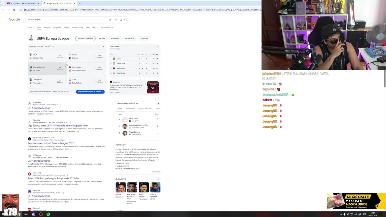Click Programación completa de partidos button
The image size is (386, 217).
pyautogui.click(x=90, y=92)
